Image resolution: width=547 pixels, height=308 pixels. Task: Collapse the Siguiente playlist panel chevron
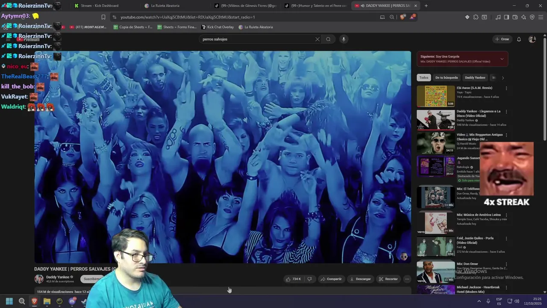502,59
